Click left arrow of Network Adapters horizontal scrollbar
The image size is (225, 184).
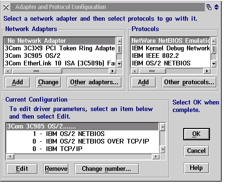click(8, 71)
